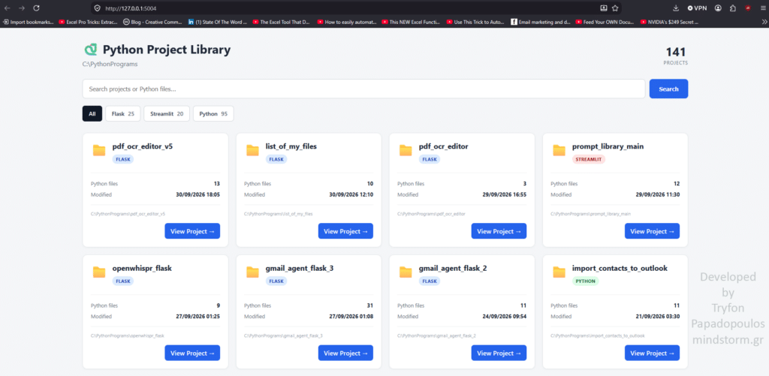Open the account profile icon
This screenshot has width=769, height=376.
(719, 8)
